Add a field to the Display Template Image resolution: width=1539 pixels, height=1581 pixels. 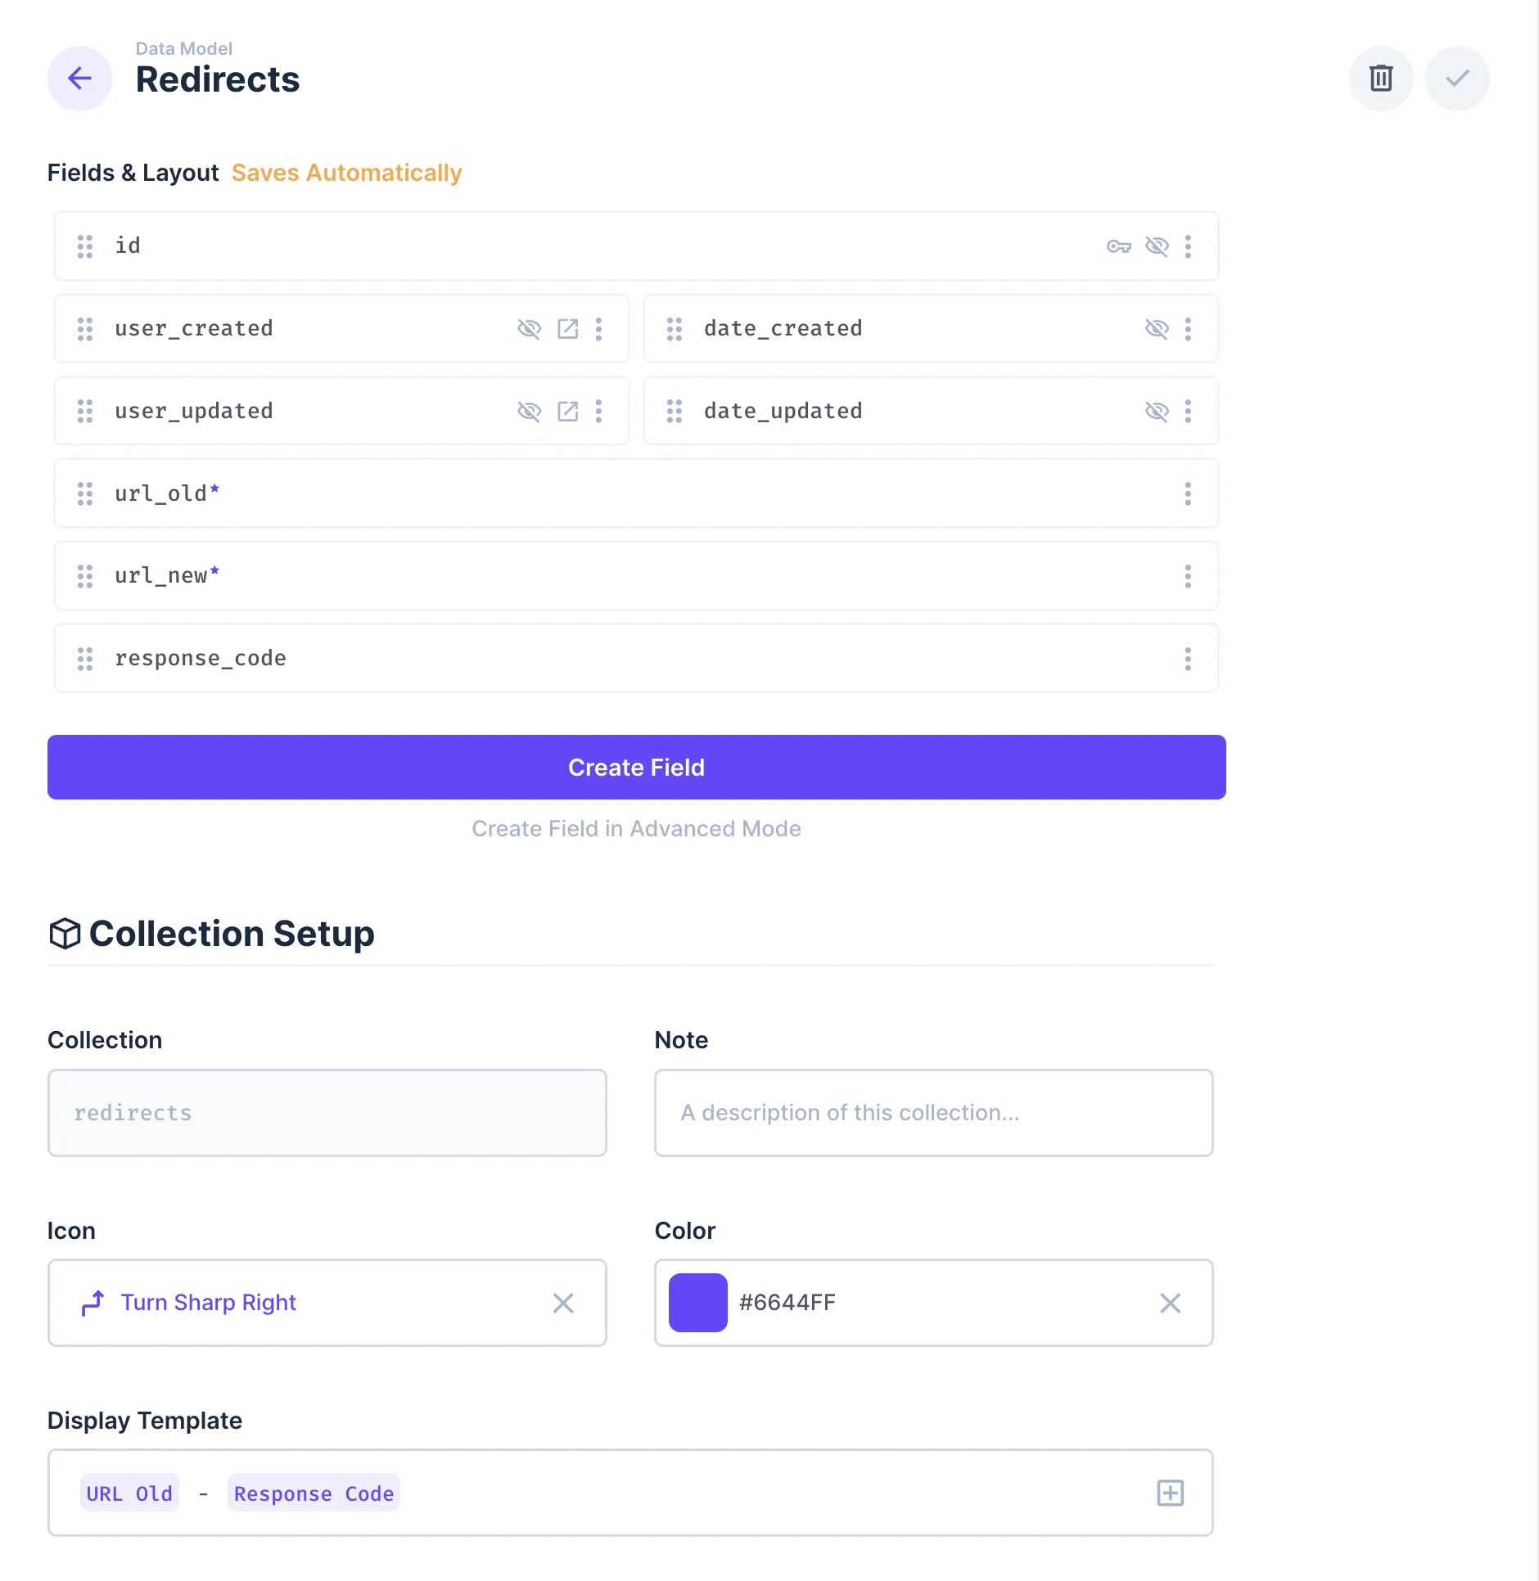pos(1169,1493)
